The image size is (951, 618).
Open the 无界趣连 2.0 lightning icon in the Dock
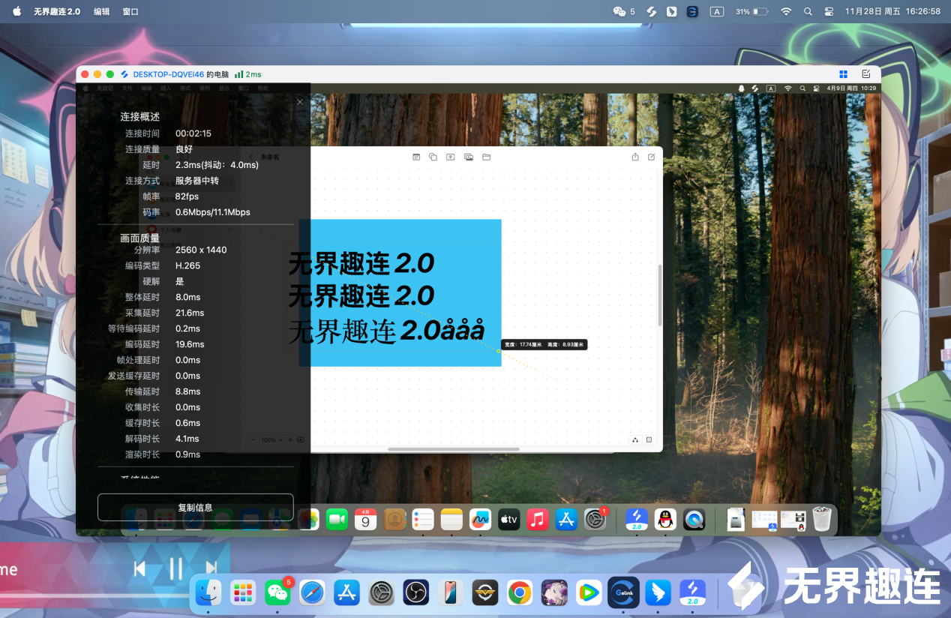pyautogui.click(x=691, y=592)
